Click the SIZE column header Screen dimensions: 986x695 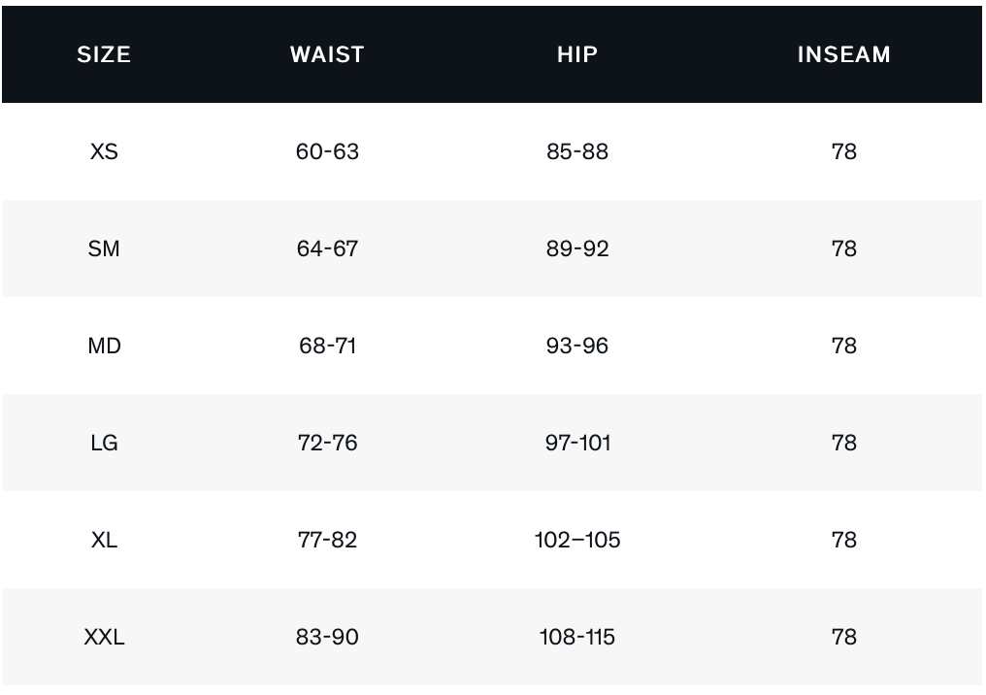point(104,54)
